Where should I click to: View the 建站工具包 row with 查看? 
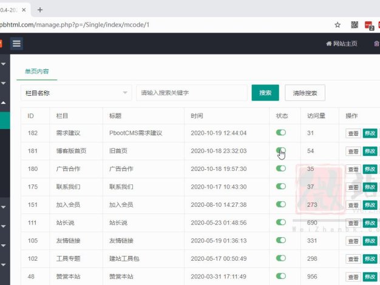click(353, 259)
